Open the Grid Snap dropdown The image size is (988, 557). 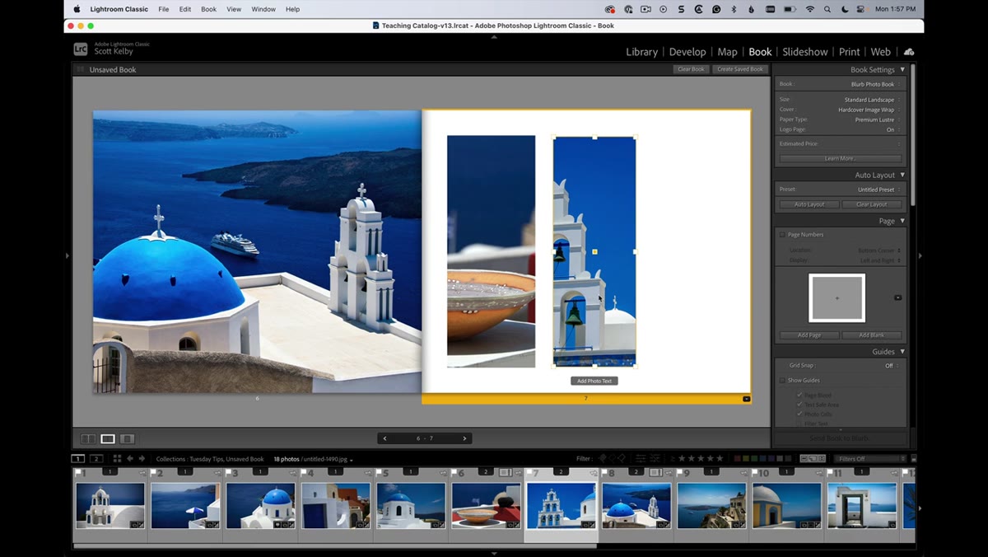pos(892,366)
